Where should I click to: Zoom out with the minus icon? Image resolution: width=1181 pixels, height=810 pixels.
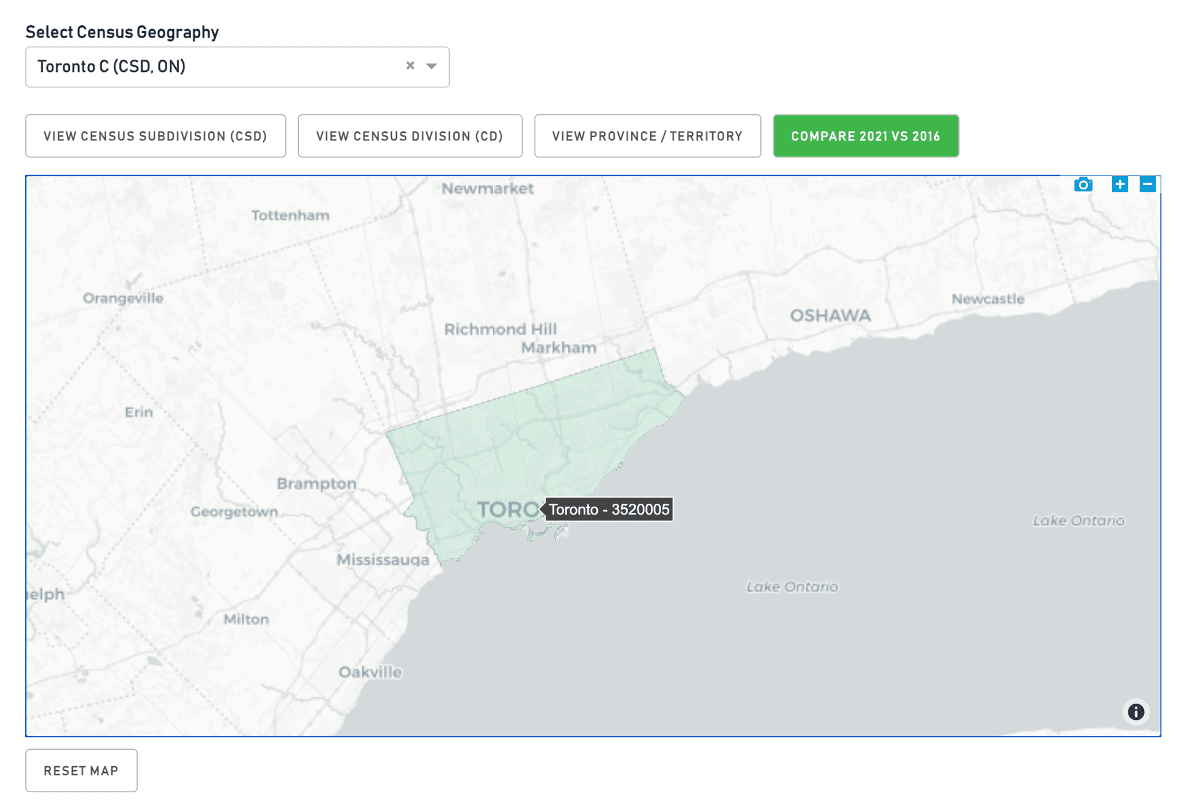click(x=1147, y=185)
